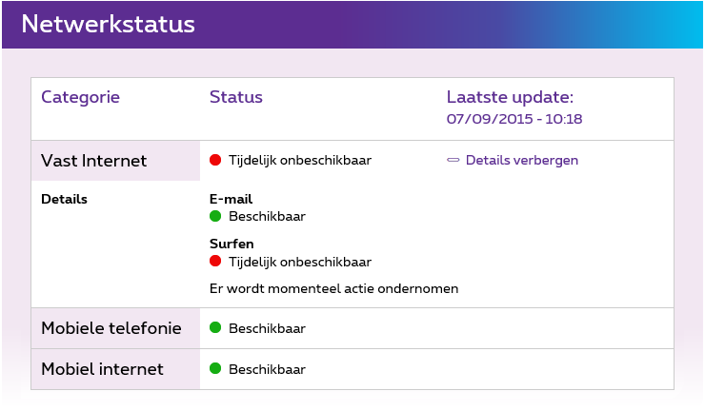This screenshot has width=705, height=411.
Task: Click the Surfen details heading
Action: click(232, 244)
